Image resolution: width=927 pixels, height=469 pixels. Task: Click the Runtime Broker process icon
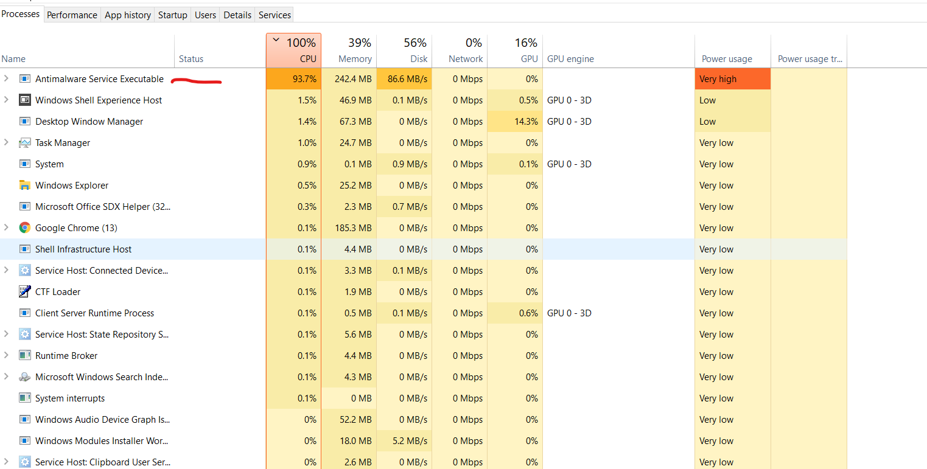click(x=25, y=356)
